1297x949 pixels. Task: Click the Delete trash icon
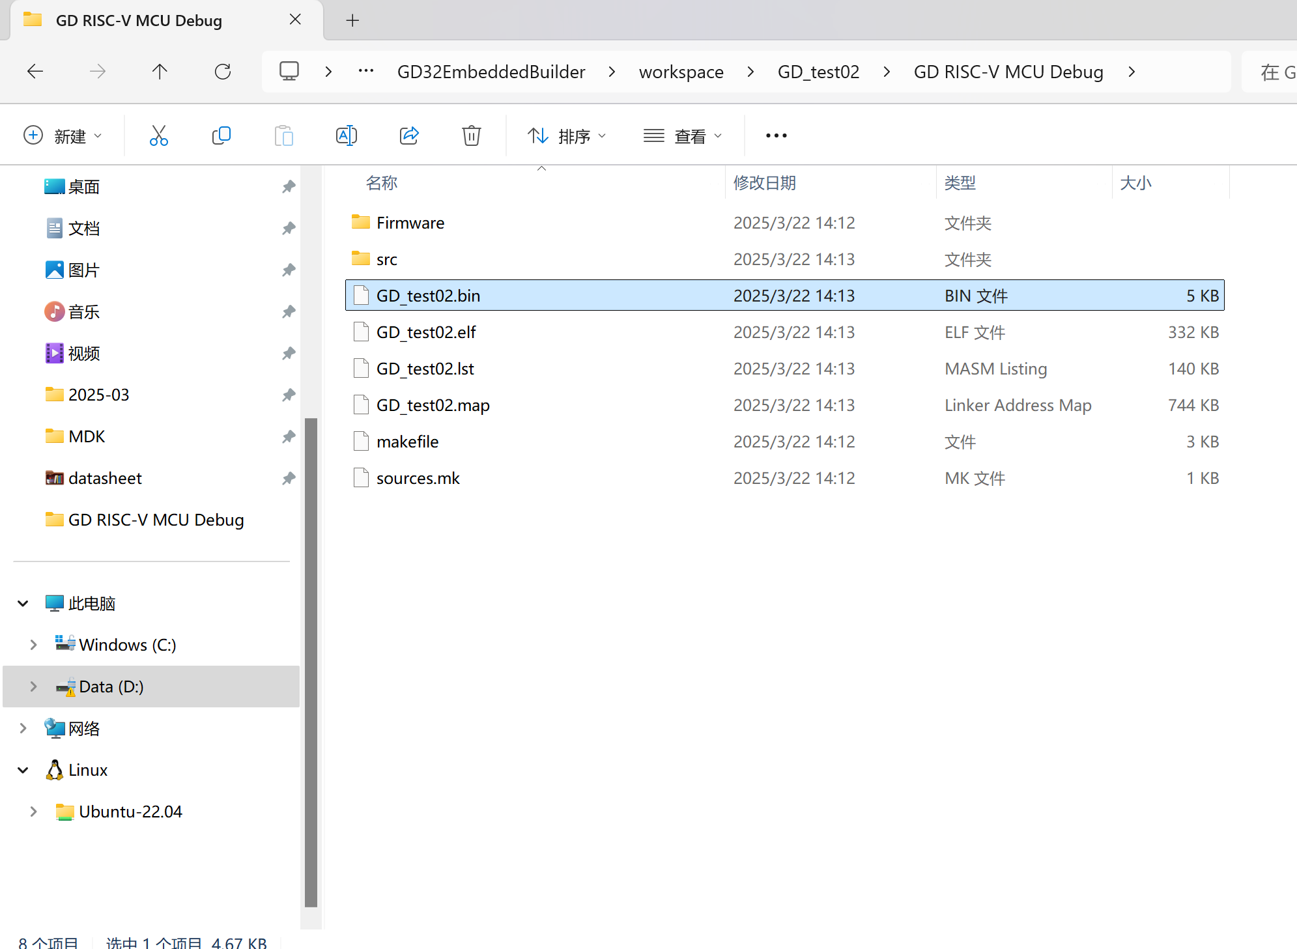471,135
